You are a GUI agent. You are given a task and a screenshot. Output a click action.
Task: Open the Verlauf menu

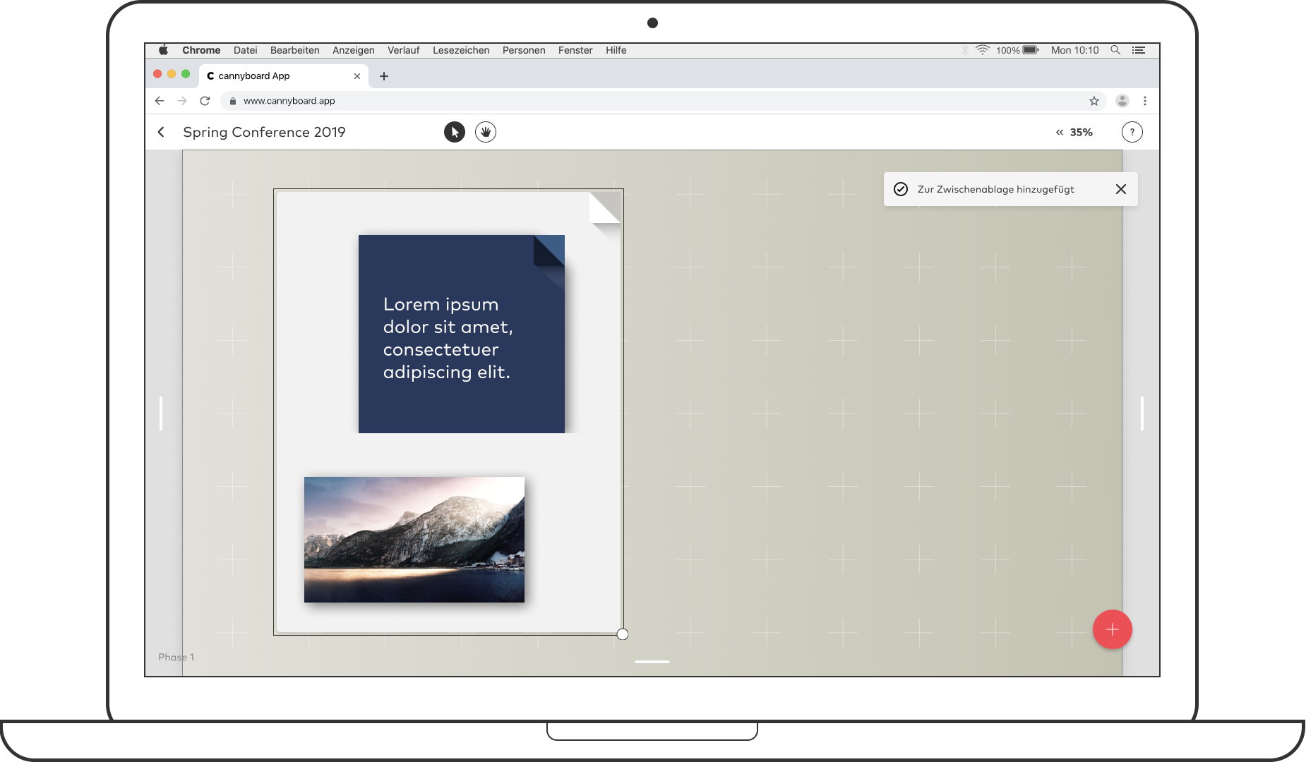pyautogui.click(x=404, y=50)
